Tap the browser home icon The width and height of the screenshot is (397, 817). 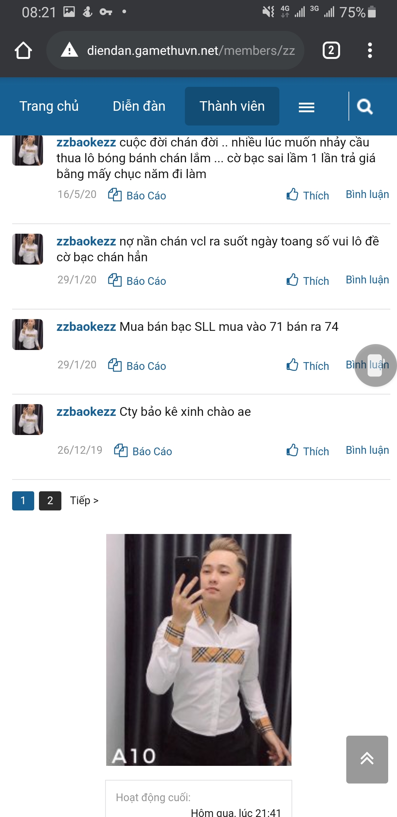[23, 50]
